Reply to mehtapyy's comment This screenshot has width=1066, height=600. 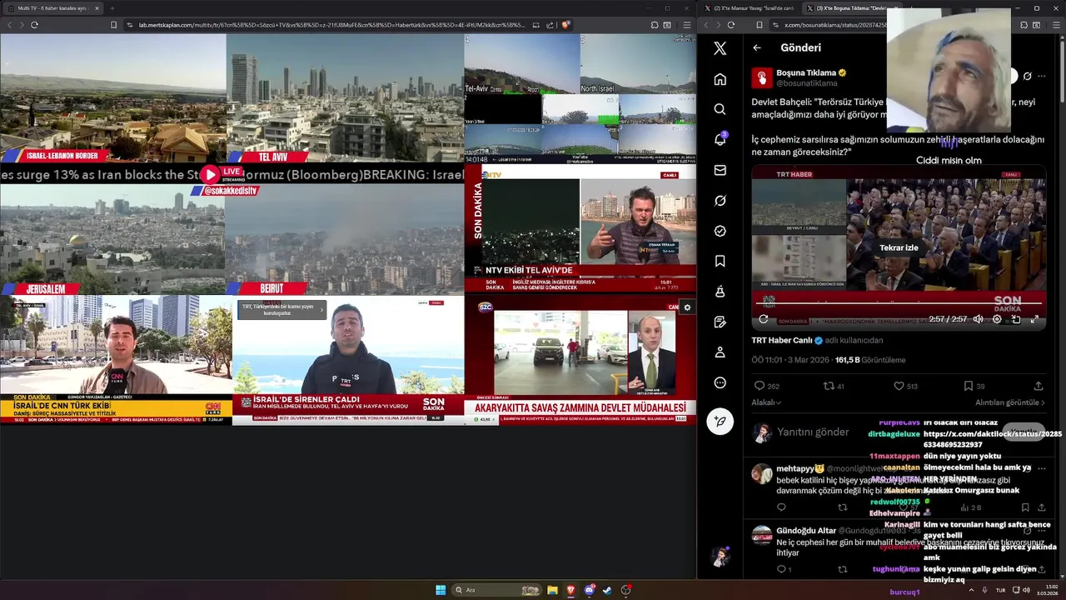pyautogui.click(x=781, y=507)
